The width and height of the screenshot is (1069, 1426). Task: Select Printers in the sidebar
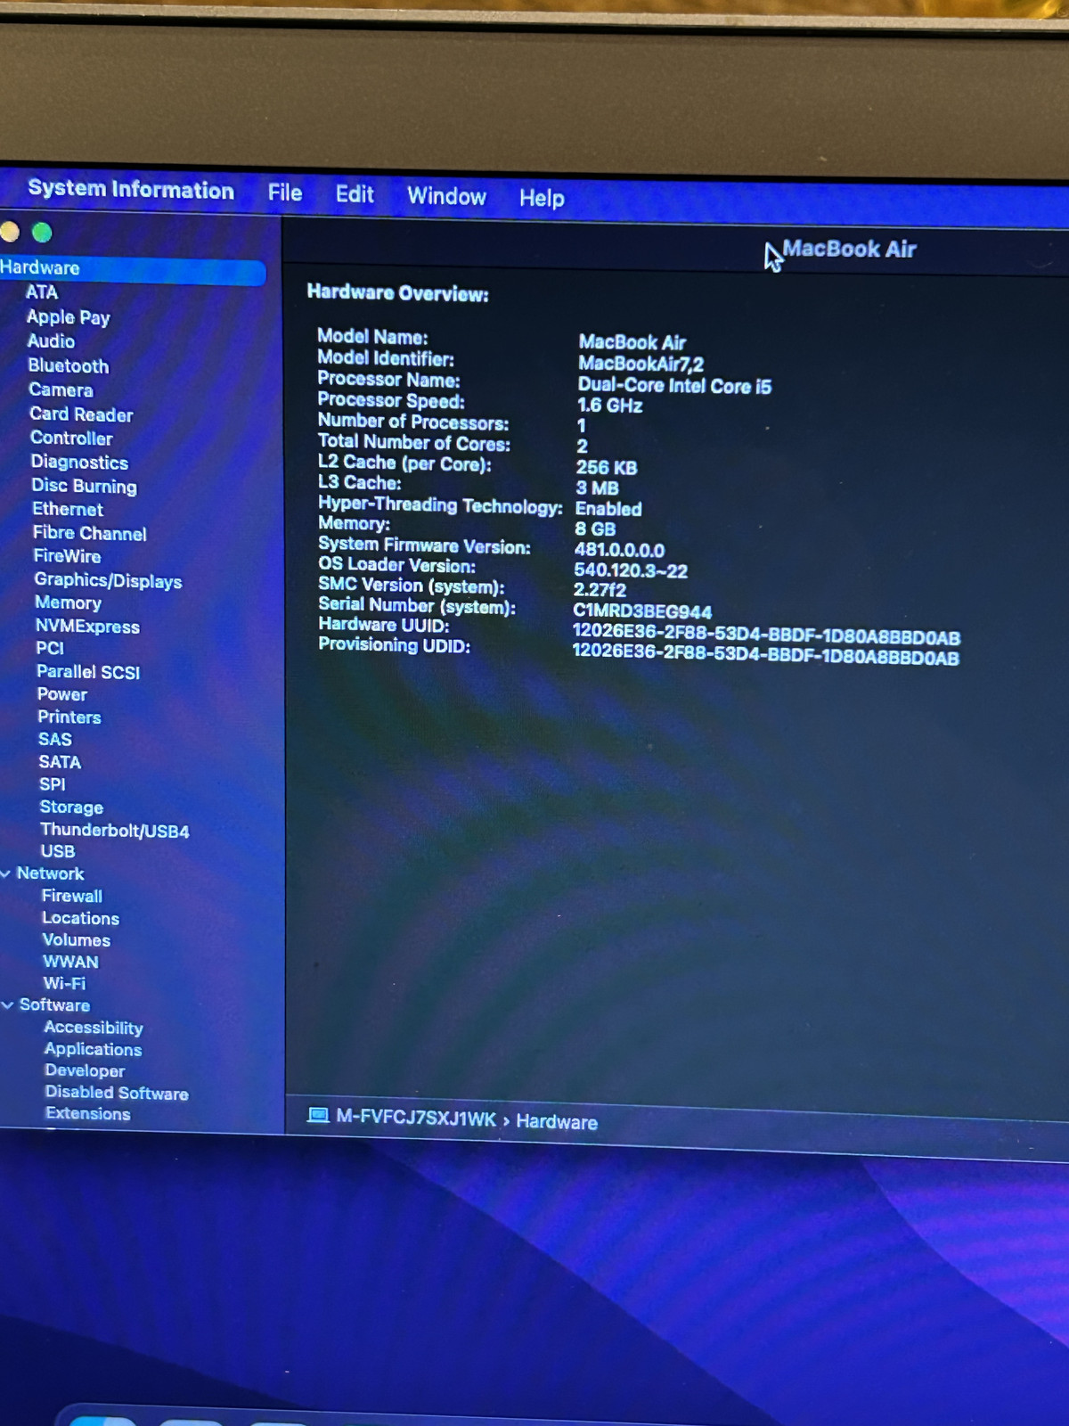tap(69, 717)
